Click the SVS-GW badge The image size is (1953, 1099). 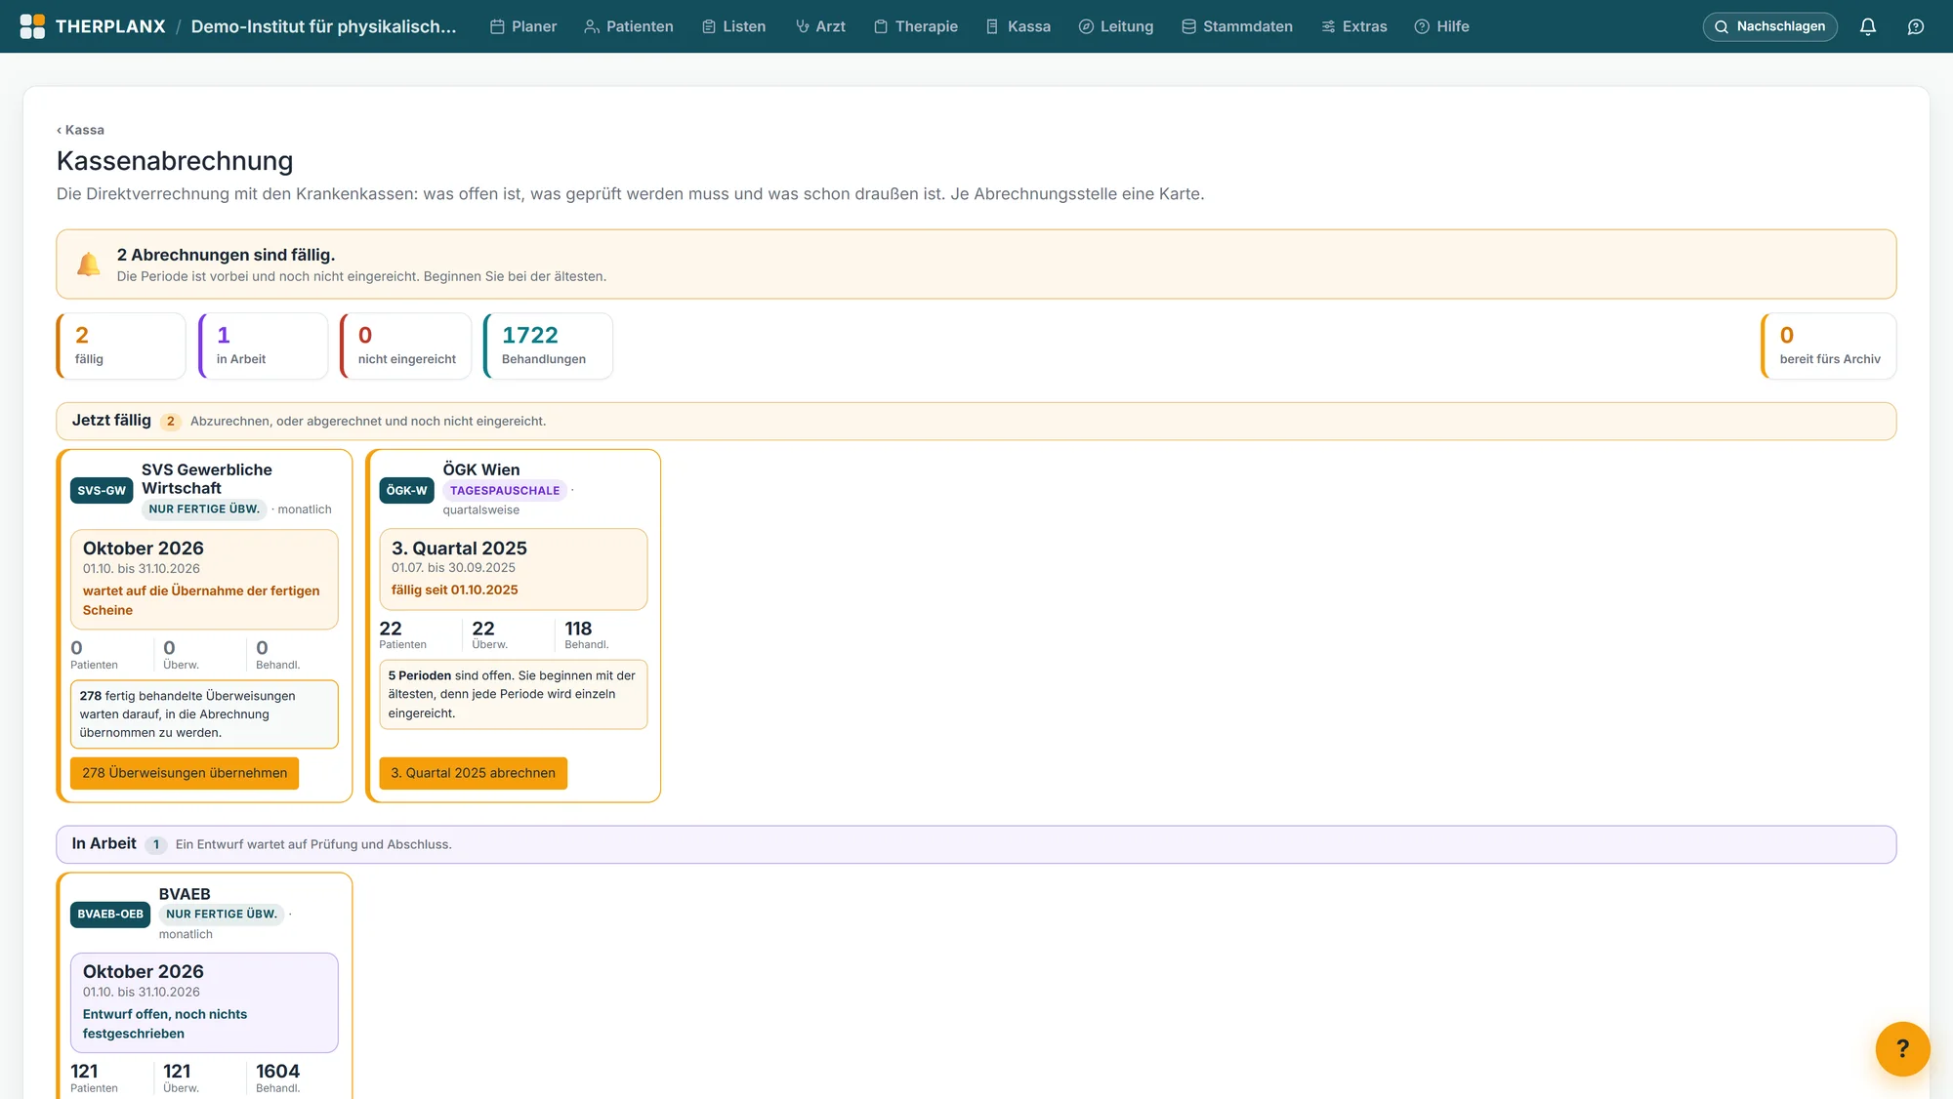click(102, 490)
